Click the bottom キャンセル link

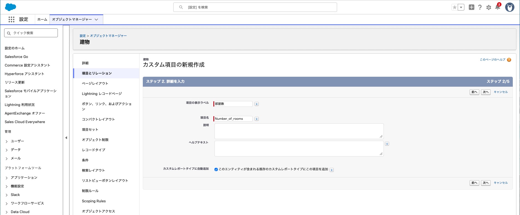tap(501, 183)
